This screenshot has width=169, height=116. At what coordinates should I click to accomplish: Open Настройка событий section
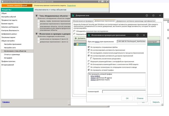[9, 17]
